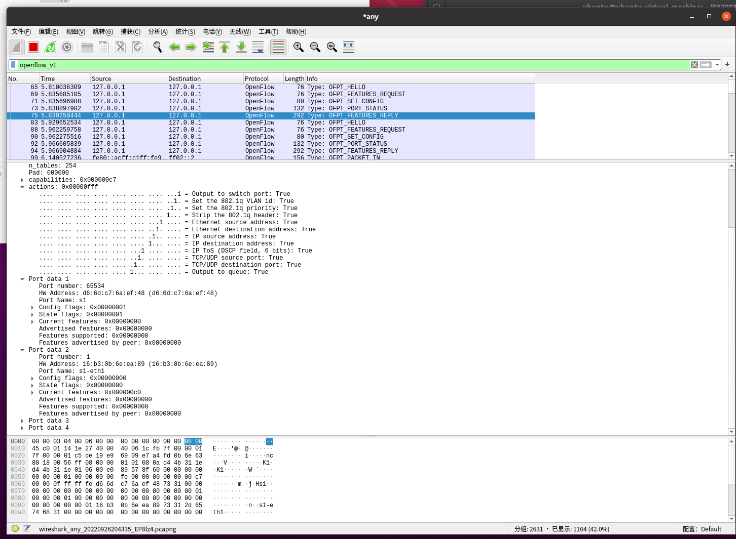This screenshot has height=539, width=736.
Task: Expand the capabilities: 0x000000c7 field
Action: point(22,180)
